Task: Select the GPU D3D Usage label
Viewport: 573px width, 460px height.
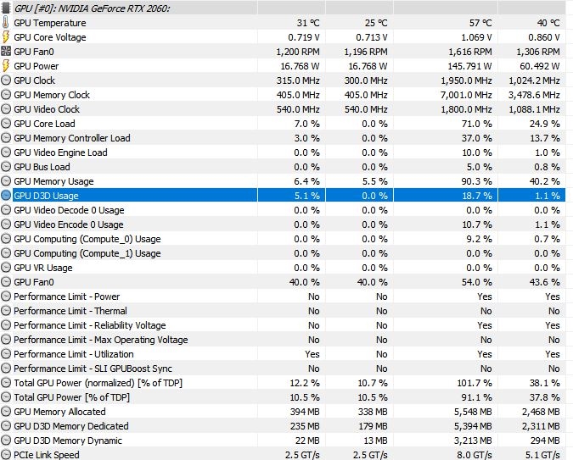Action: pyautogui.click(x=46, y=196)
